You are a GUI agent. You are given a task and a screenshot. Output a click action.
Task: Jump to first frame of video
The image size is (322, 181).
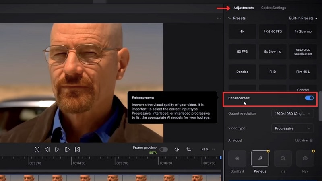point(37,149)
